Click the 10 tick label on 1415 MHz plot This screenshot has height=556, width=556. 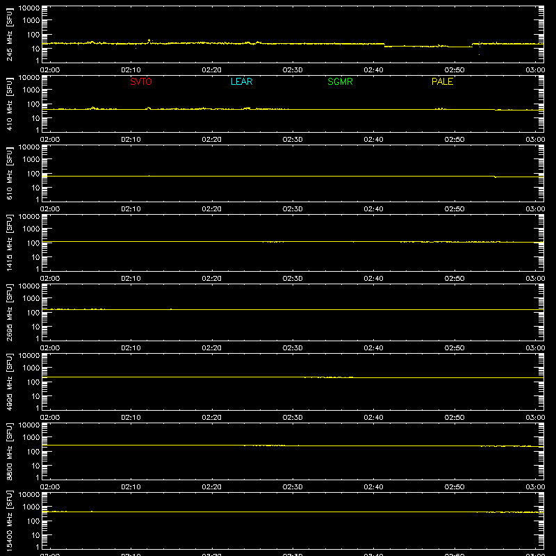pyautogui.click(x=35, y=257)
